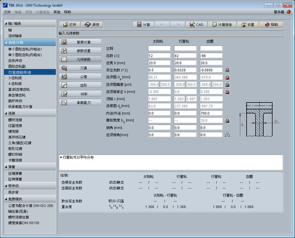Click the 太阳轮 齿数 z input field
The image size is (295, 238).
[159, 56]
